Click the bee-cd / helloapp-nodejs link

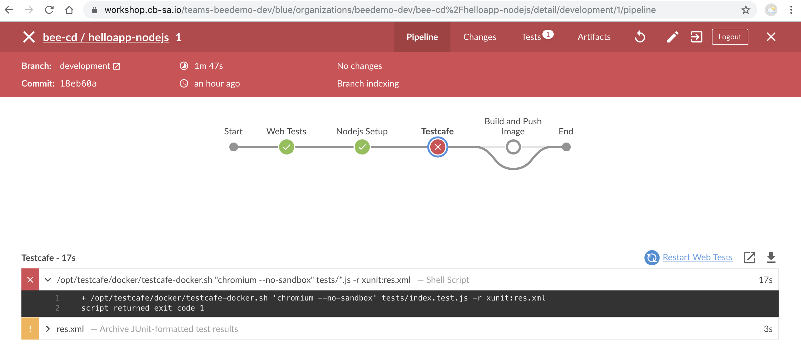(x=106, y=36)
